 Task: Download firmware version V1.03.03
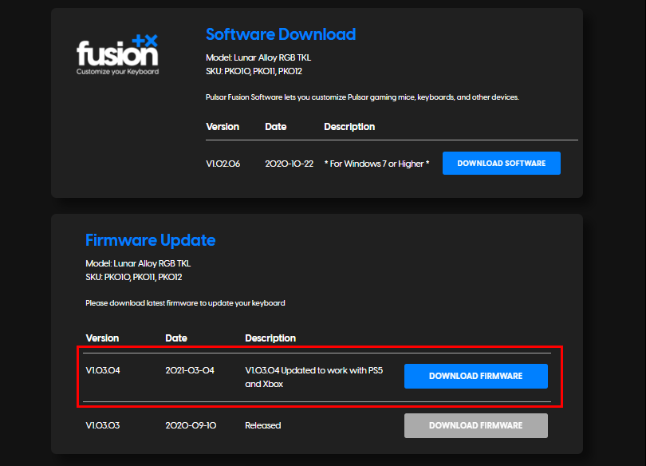click(476, 425)
